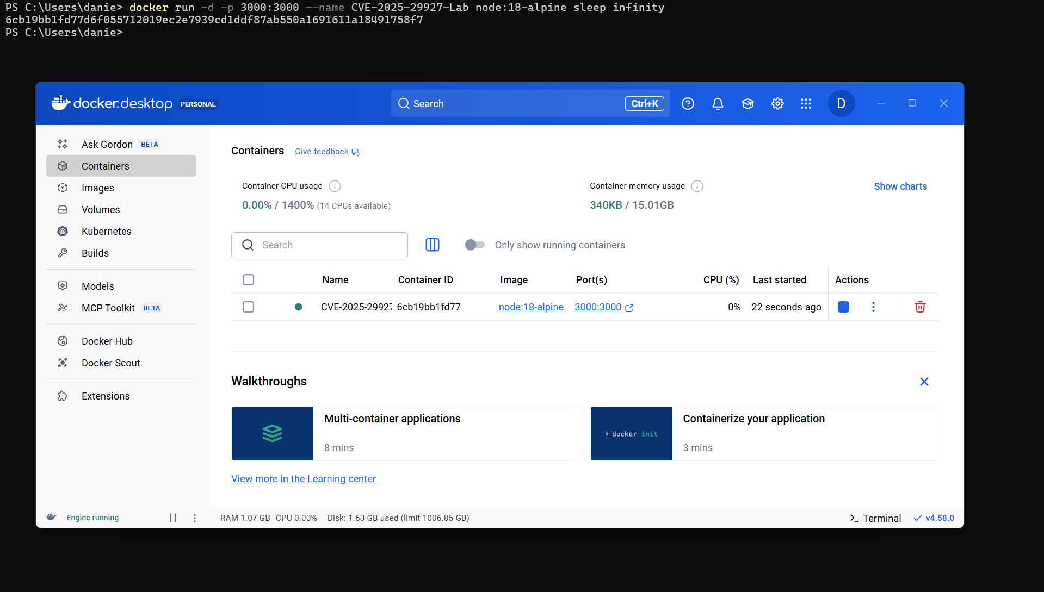1044x592 pixels.
Task: Click the Container CPU usage info icon
Action: 335,186
